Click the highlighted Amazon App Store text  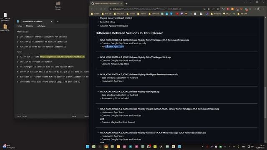point(114,47)
